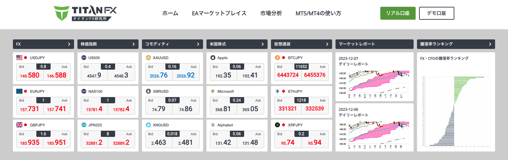
Task: Click the デモ口座 button
Action: (x=436, y=13)
